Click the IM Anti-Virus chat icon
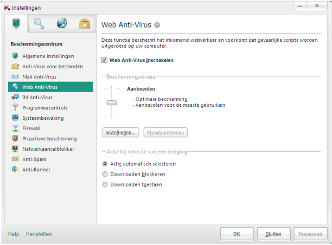Screen dimensions: 332x245 point(15,98)
